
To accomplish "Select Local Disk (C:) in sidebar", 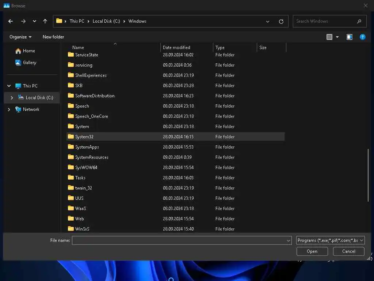I will 39,98.
